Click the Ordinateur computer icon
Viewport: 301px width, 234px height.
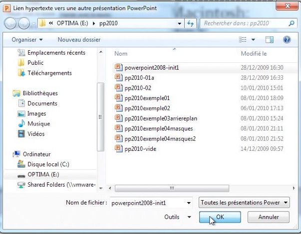tap(16, 154)
